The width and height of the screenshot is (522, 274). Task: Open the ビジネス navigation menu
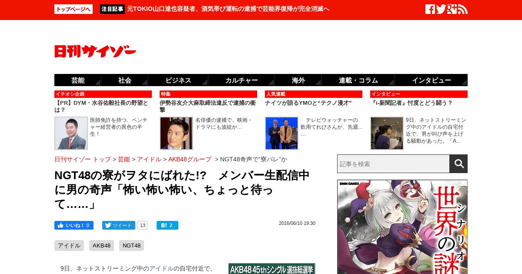tap(178, 80)
